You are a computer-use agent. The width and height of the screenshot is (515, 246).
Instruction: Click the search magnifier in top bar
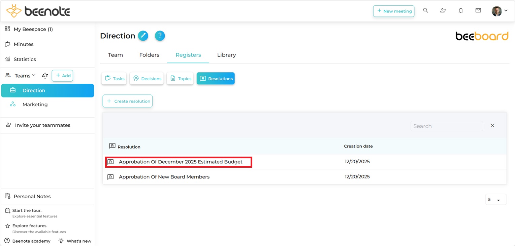click(425, 11)
